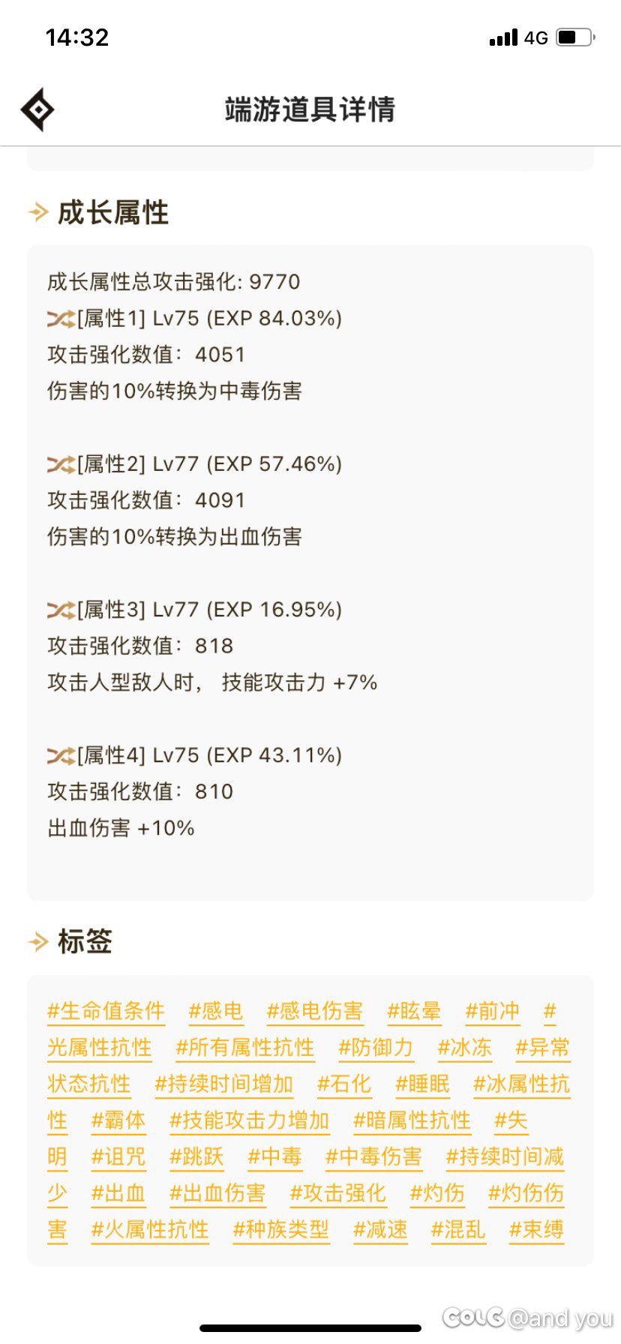Tap the 端游道具详情 title
Image resolution: width=621 pixels, height=1344 pixels.
[x=310, y=109]
